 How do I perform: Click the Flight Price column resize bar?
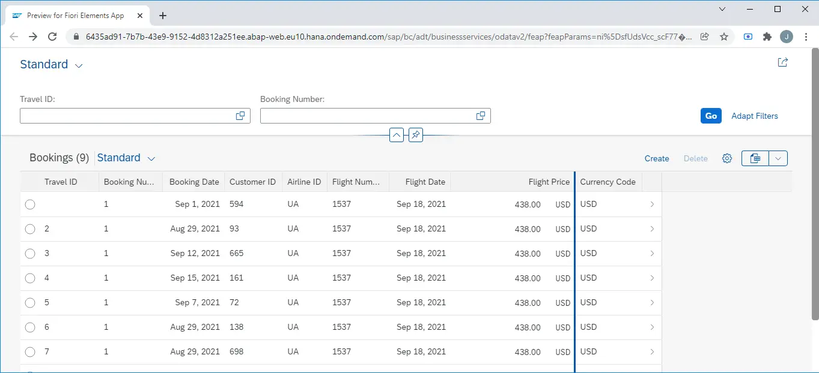pos(575,273)
